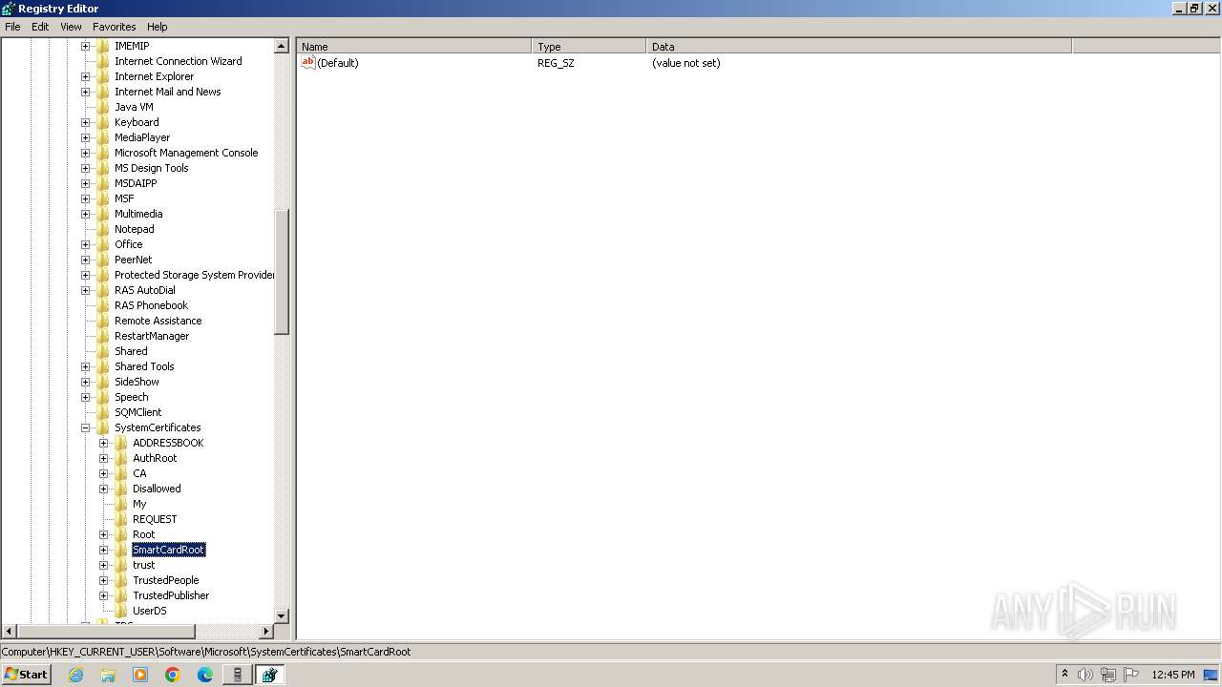Select the UserDS folder icon
Image resolution: width=1222 pixels, height=687 pixels.
coord(121,611)
